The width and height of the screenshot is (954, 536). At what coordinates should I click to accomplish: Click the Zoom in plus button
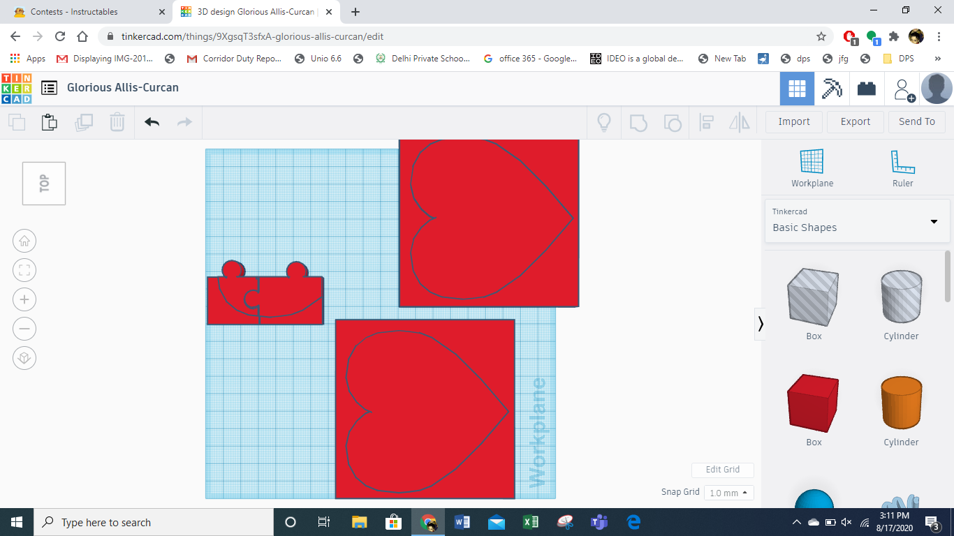[x=24, y=300]
